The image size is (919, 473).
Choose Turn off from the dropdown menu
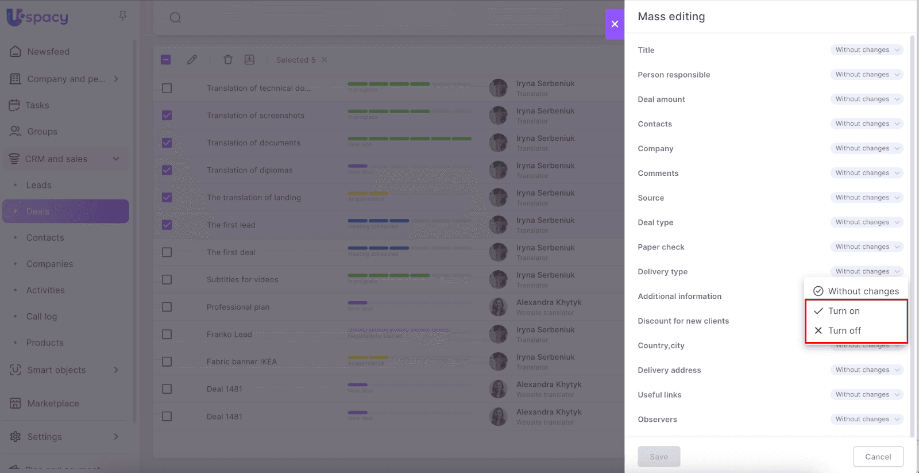844,330
